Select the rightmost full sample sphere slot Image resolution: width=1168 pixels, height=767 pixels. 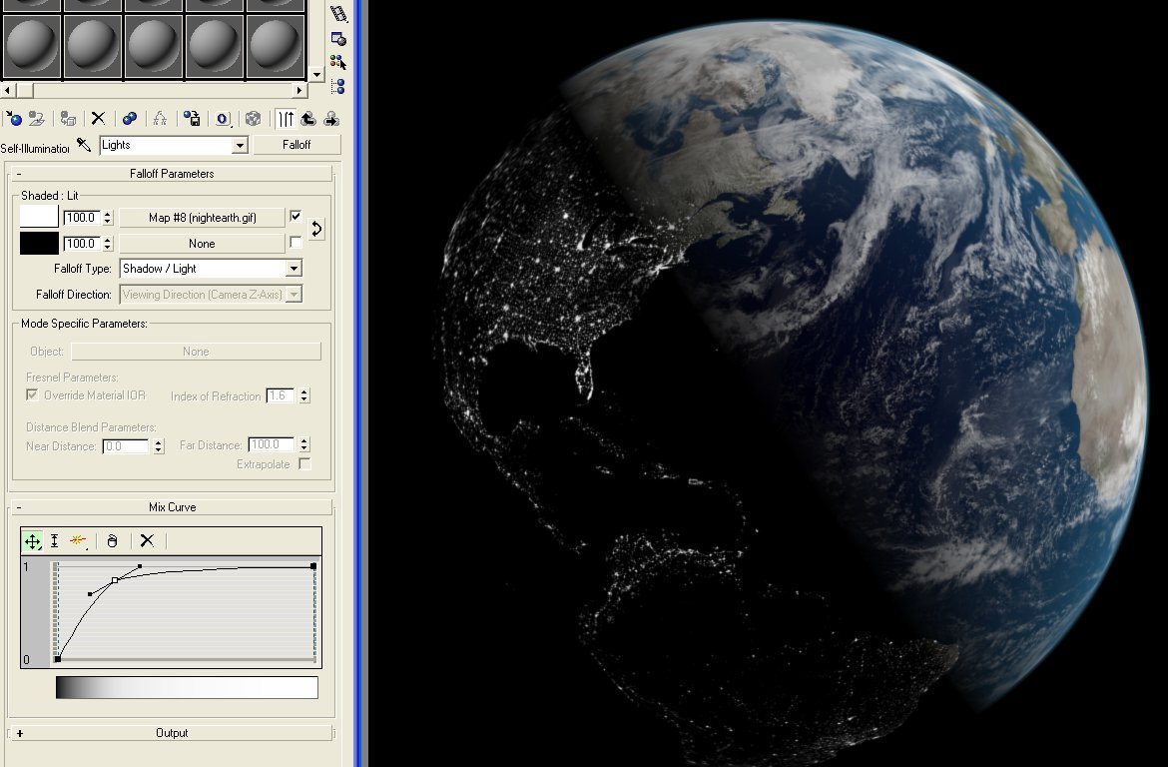(275, 46)
